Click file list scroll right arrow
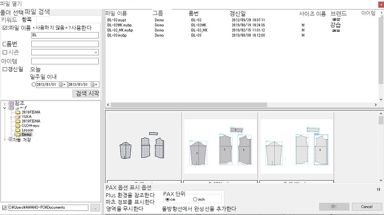 376,105
